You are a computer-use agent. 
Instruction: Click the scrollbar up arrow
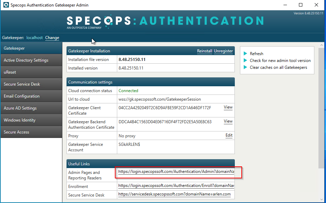(x=322, y=45)
